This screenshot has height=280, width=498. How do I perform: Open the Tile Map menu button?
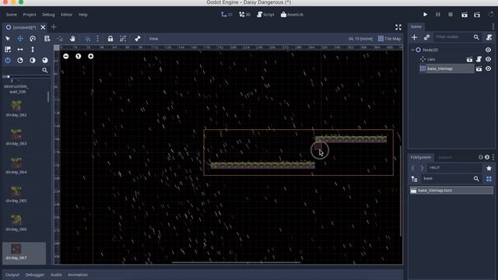click(389, 39)
